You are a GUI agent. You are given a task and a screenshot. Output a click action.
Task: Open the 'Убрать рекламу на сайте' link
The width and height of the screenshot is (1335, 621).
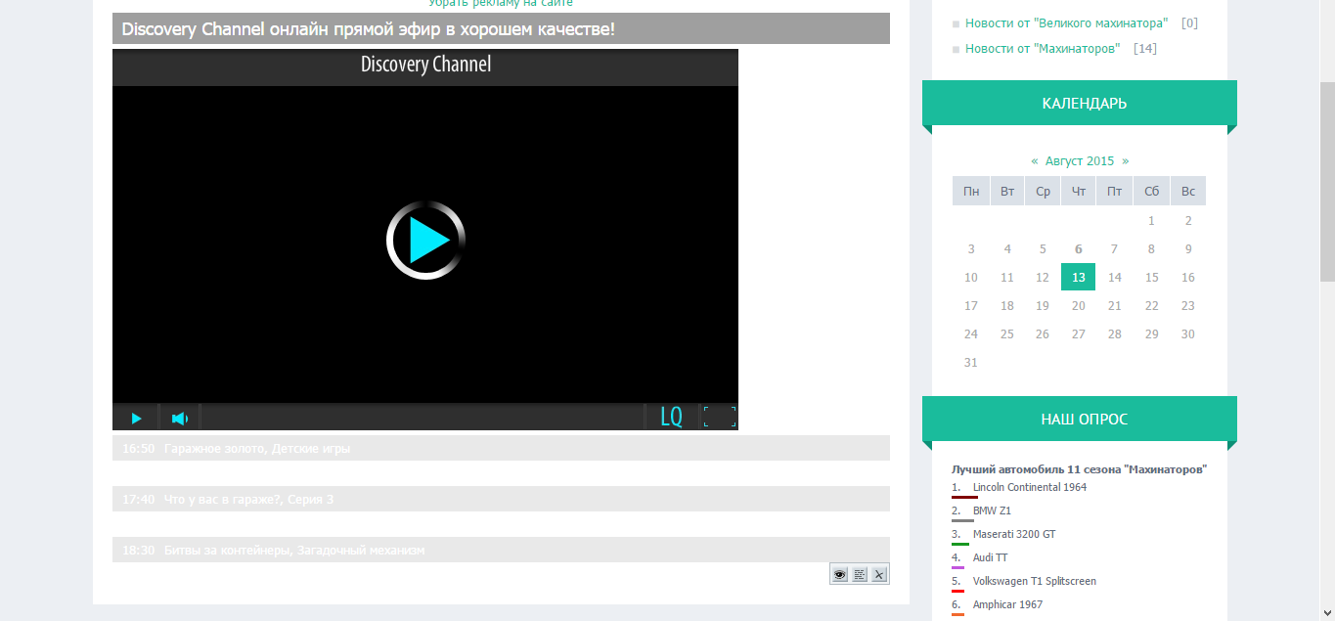click(501, 4)
